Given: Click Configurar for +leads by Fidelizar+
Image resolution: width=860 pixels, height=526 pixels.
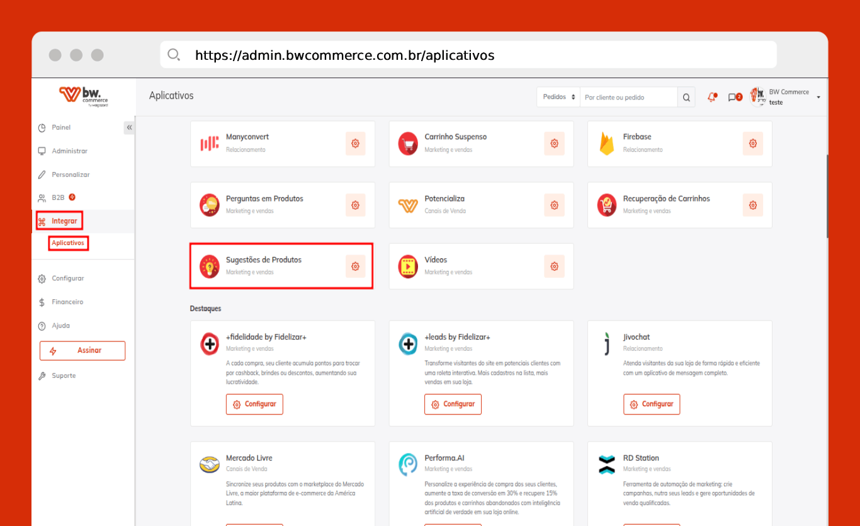Looking at the screenshot, I should point(453,404).
